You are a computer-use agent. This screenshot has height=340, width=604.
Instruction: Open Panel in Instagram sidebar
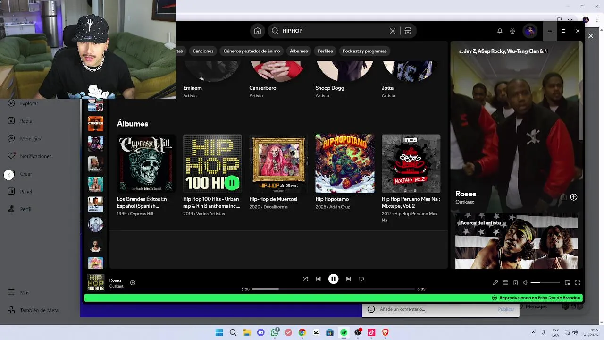coord(20,192)
